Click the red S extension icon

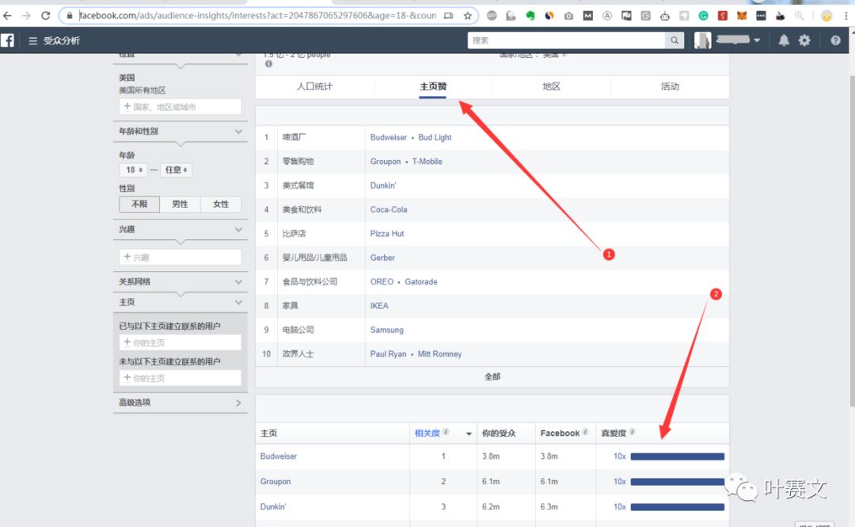pos(723,16)
